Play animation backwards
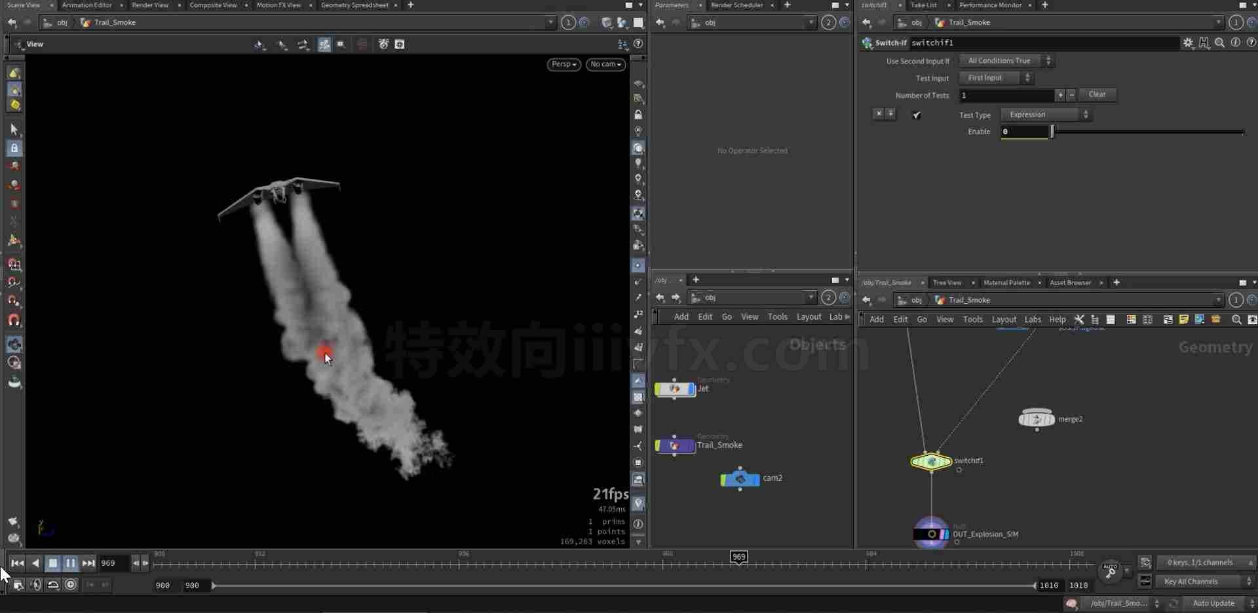The height and width of the screenshot is (613, 1258). (35, 563)
